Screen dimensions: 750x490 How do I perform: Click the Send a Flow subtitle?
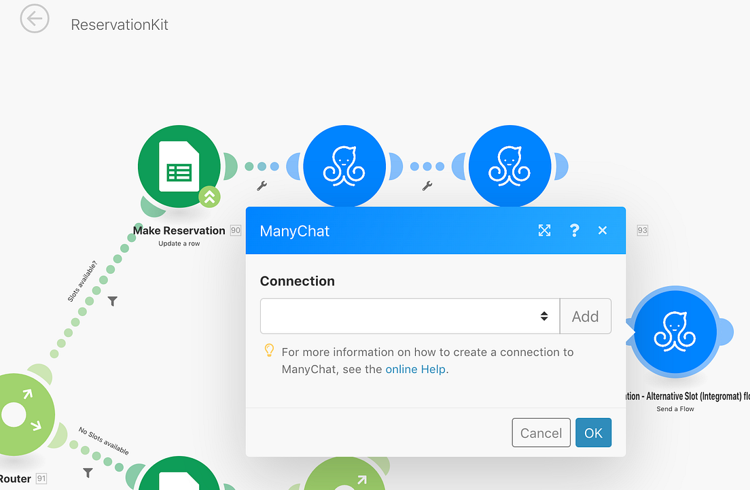click(x=675, y=409)
